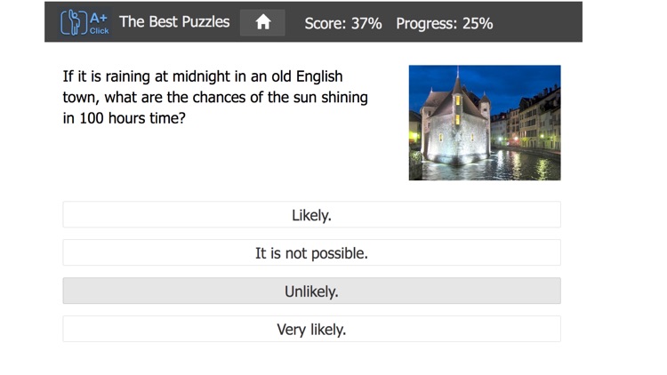Image resolution: width=667 pixels, height=375 pixels.
Task: Open The Best Puzzles title link
Action: 174,22
